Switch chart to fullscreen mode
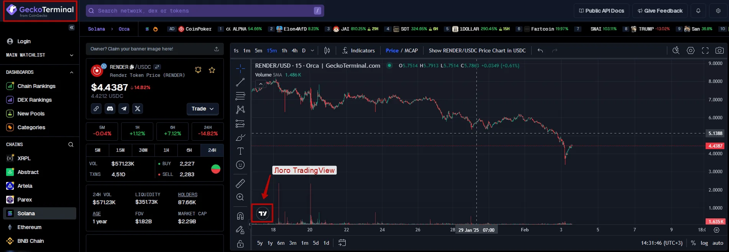This screenshot has width=729, height=252. point(705,50)
